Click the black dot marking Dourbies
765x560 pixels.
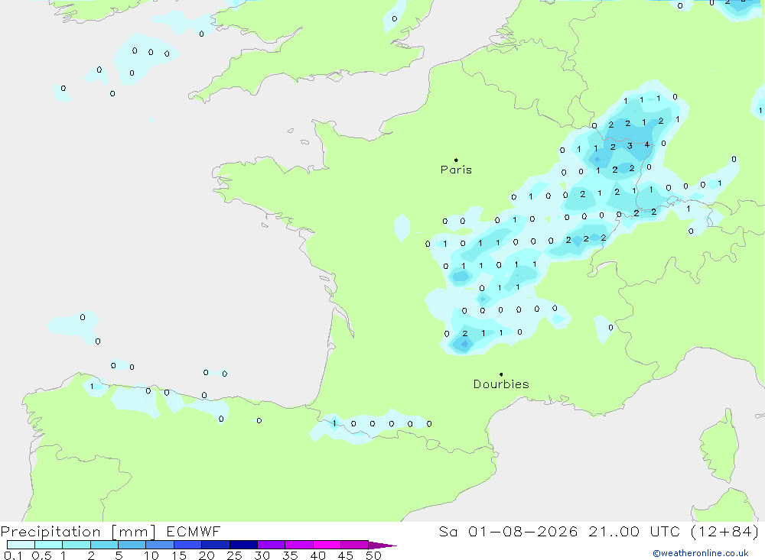point(501,374)
